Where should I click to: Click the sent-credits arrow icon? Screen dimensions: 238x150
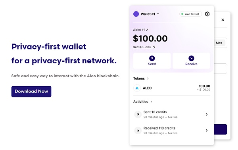[138, 114]
